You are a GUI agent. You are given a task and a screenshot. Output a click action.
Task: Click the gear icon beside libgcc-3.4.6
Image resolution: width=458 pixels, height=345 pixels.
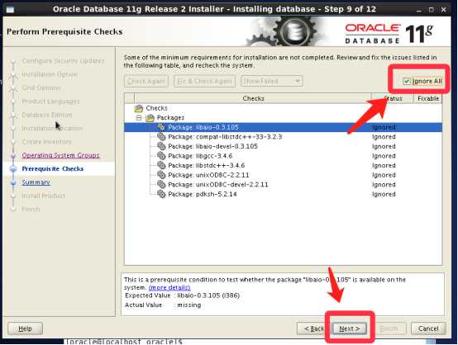point(161,156)
